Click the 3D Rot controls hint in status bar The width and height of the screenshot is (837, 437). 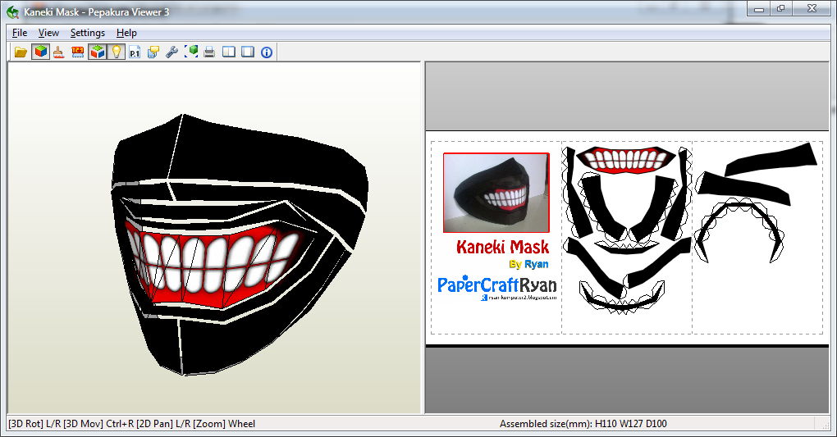point(132,424)
